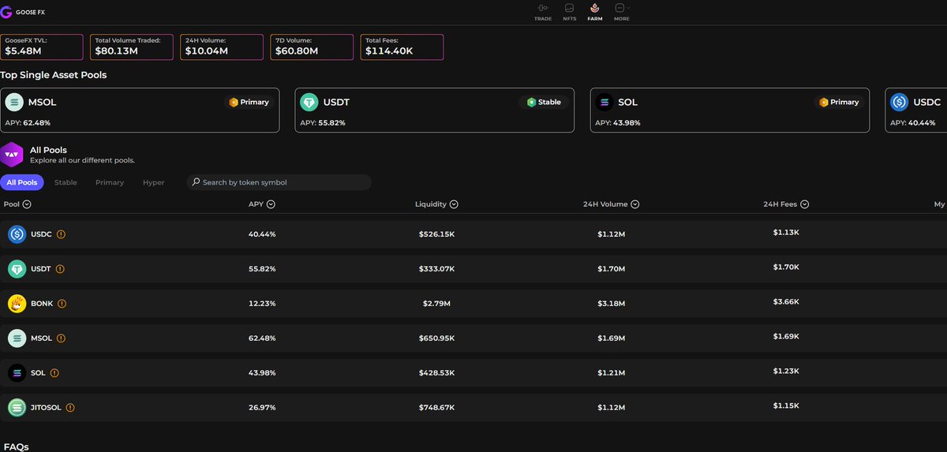Click the USDT token icon in top pools card
The height and width of the screenshot is (452, 947).
point(309,102)
